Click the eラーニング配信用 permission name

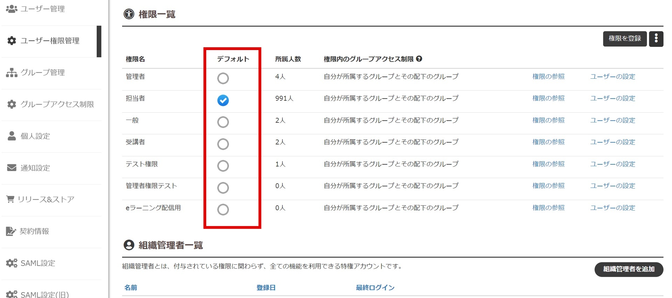pos(153,208)
